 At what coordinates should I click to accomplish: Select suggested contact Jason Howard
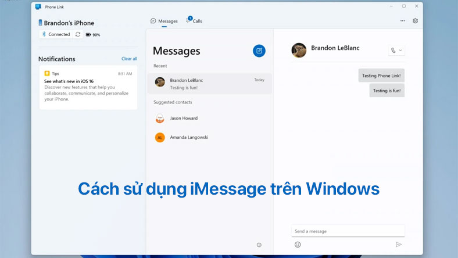(x=210, y=119)
